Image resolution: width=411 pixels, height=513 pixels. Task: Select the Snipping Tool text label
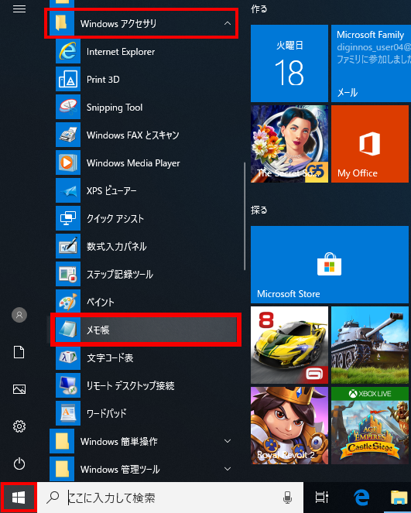[115, 108]
